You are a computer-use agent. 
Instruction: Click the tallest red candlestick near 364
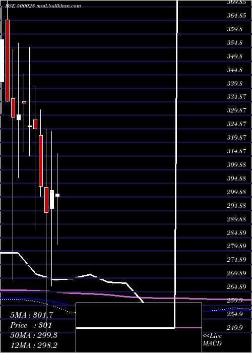8,61
